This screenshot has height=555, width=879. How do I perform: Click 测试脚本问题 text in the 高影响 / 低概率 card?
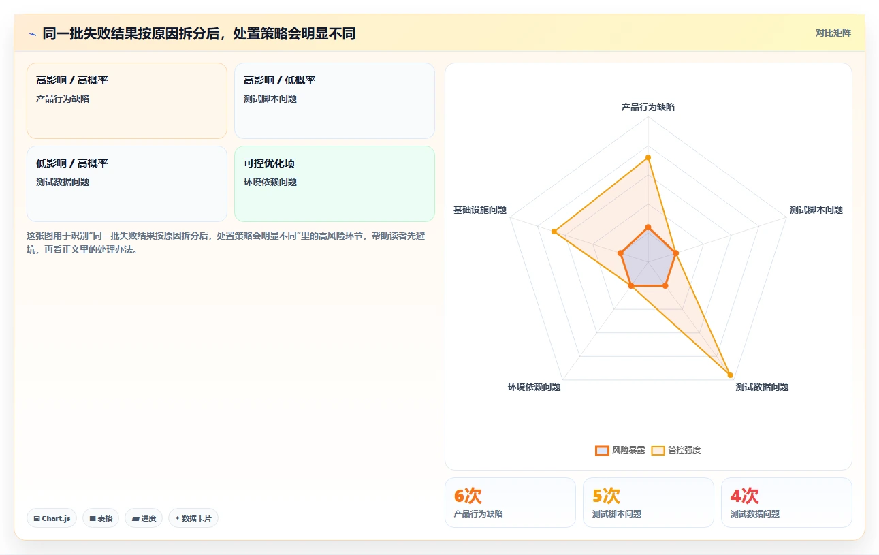270,99
